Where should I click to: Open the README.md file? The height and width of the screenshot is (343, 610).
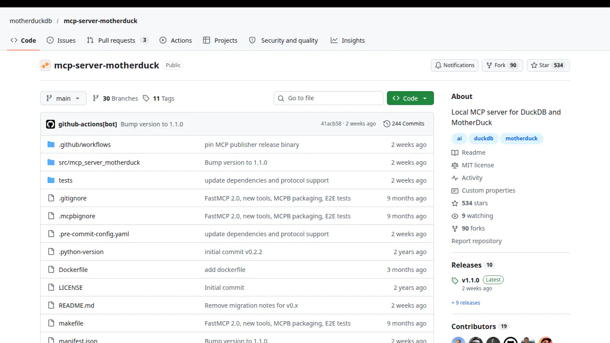[x=77, y=306]
